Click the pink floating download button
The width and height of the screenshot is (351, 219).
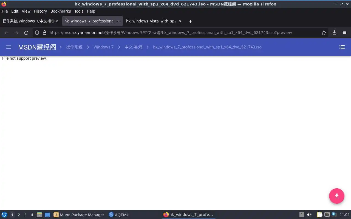[337, 196]
